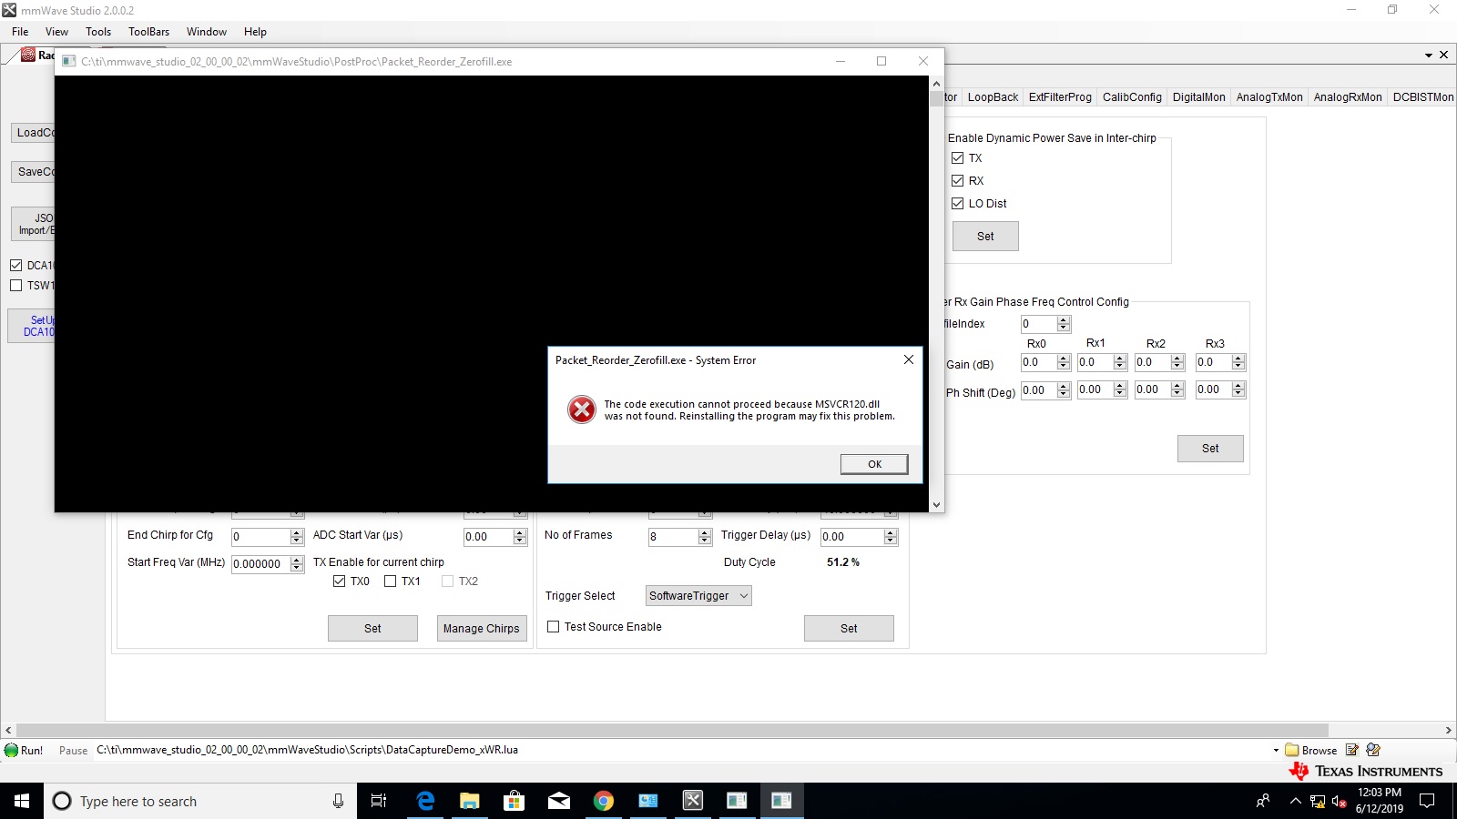Open the File menu

(20, 32)
